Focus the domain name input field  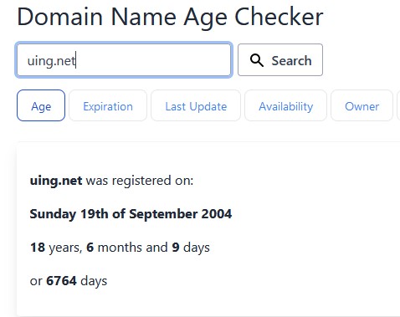click(124, 59)
